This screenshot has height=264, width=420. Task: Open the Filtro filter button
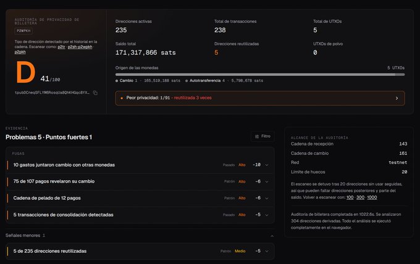coord(262,136)
